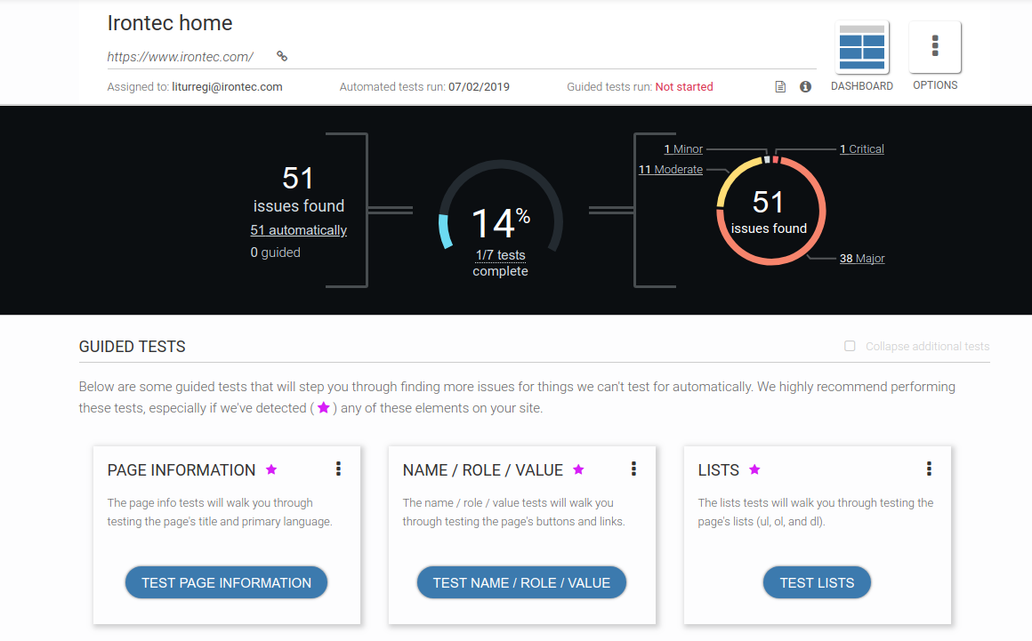Click the link icon next to URL
Image resolution: width=1032 pixels, height=641 pixels.
click(282, 57)
